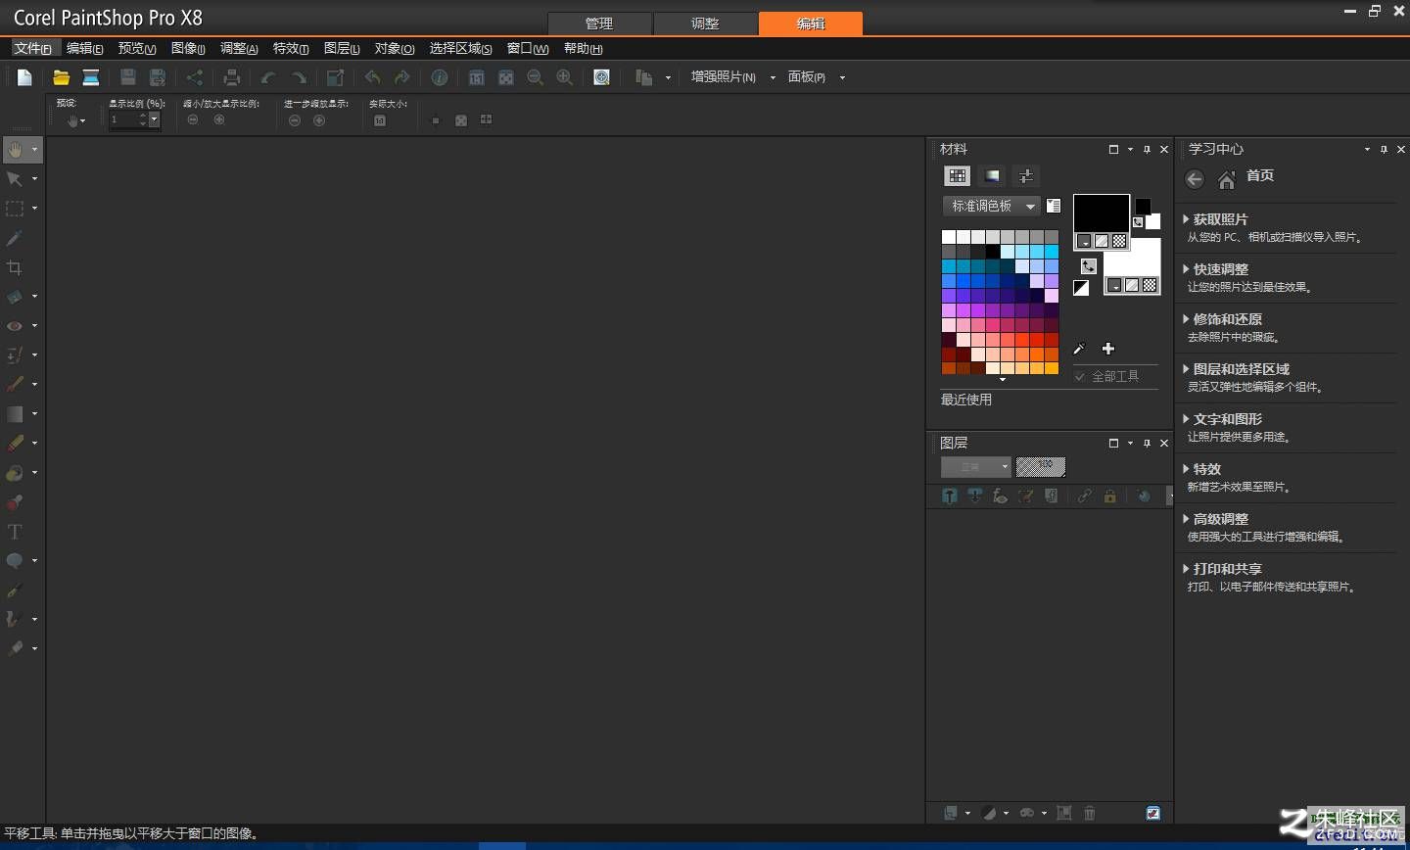The width and height of the screenshot is (1410, 850).
Task: Click the zoom out magnifier icon
Action: (535, 77)
